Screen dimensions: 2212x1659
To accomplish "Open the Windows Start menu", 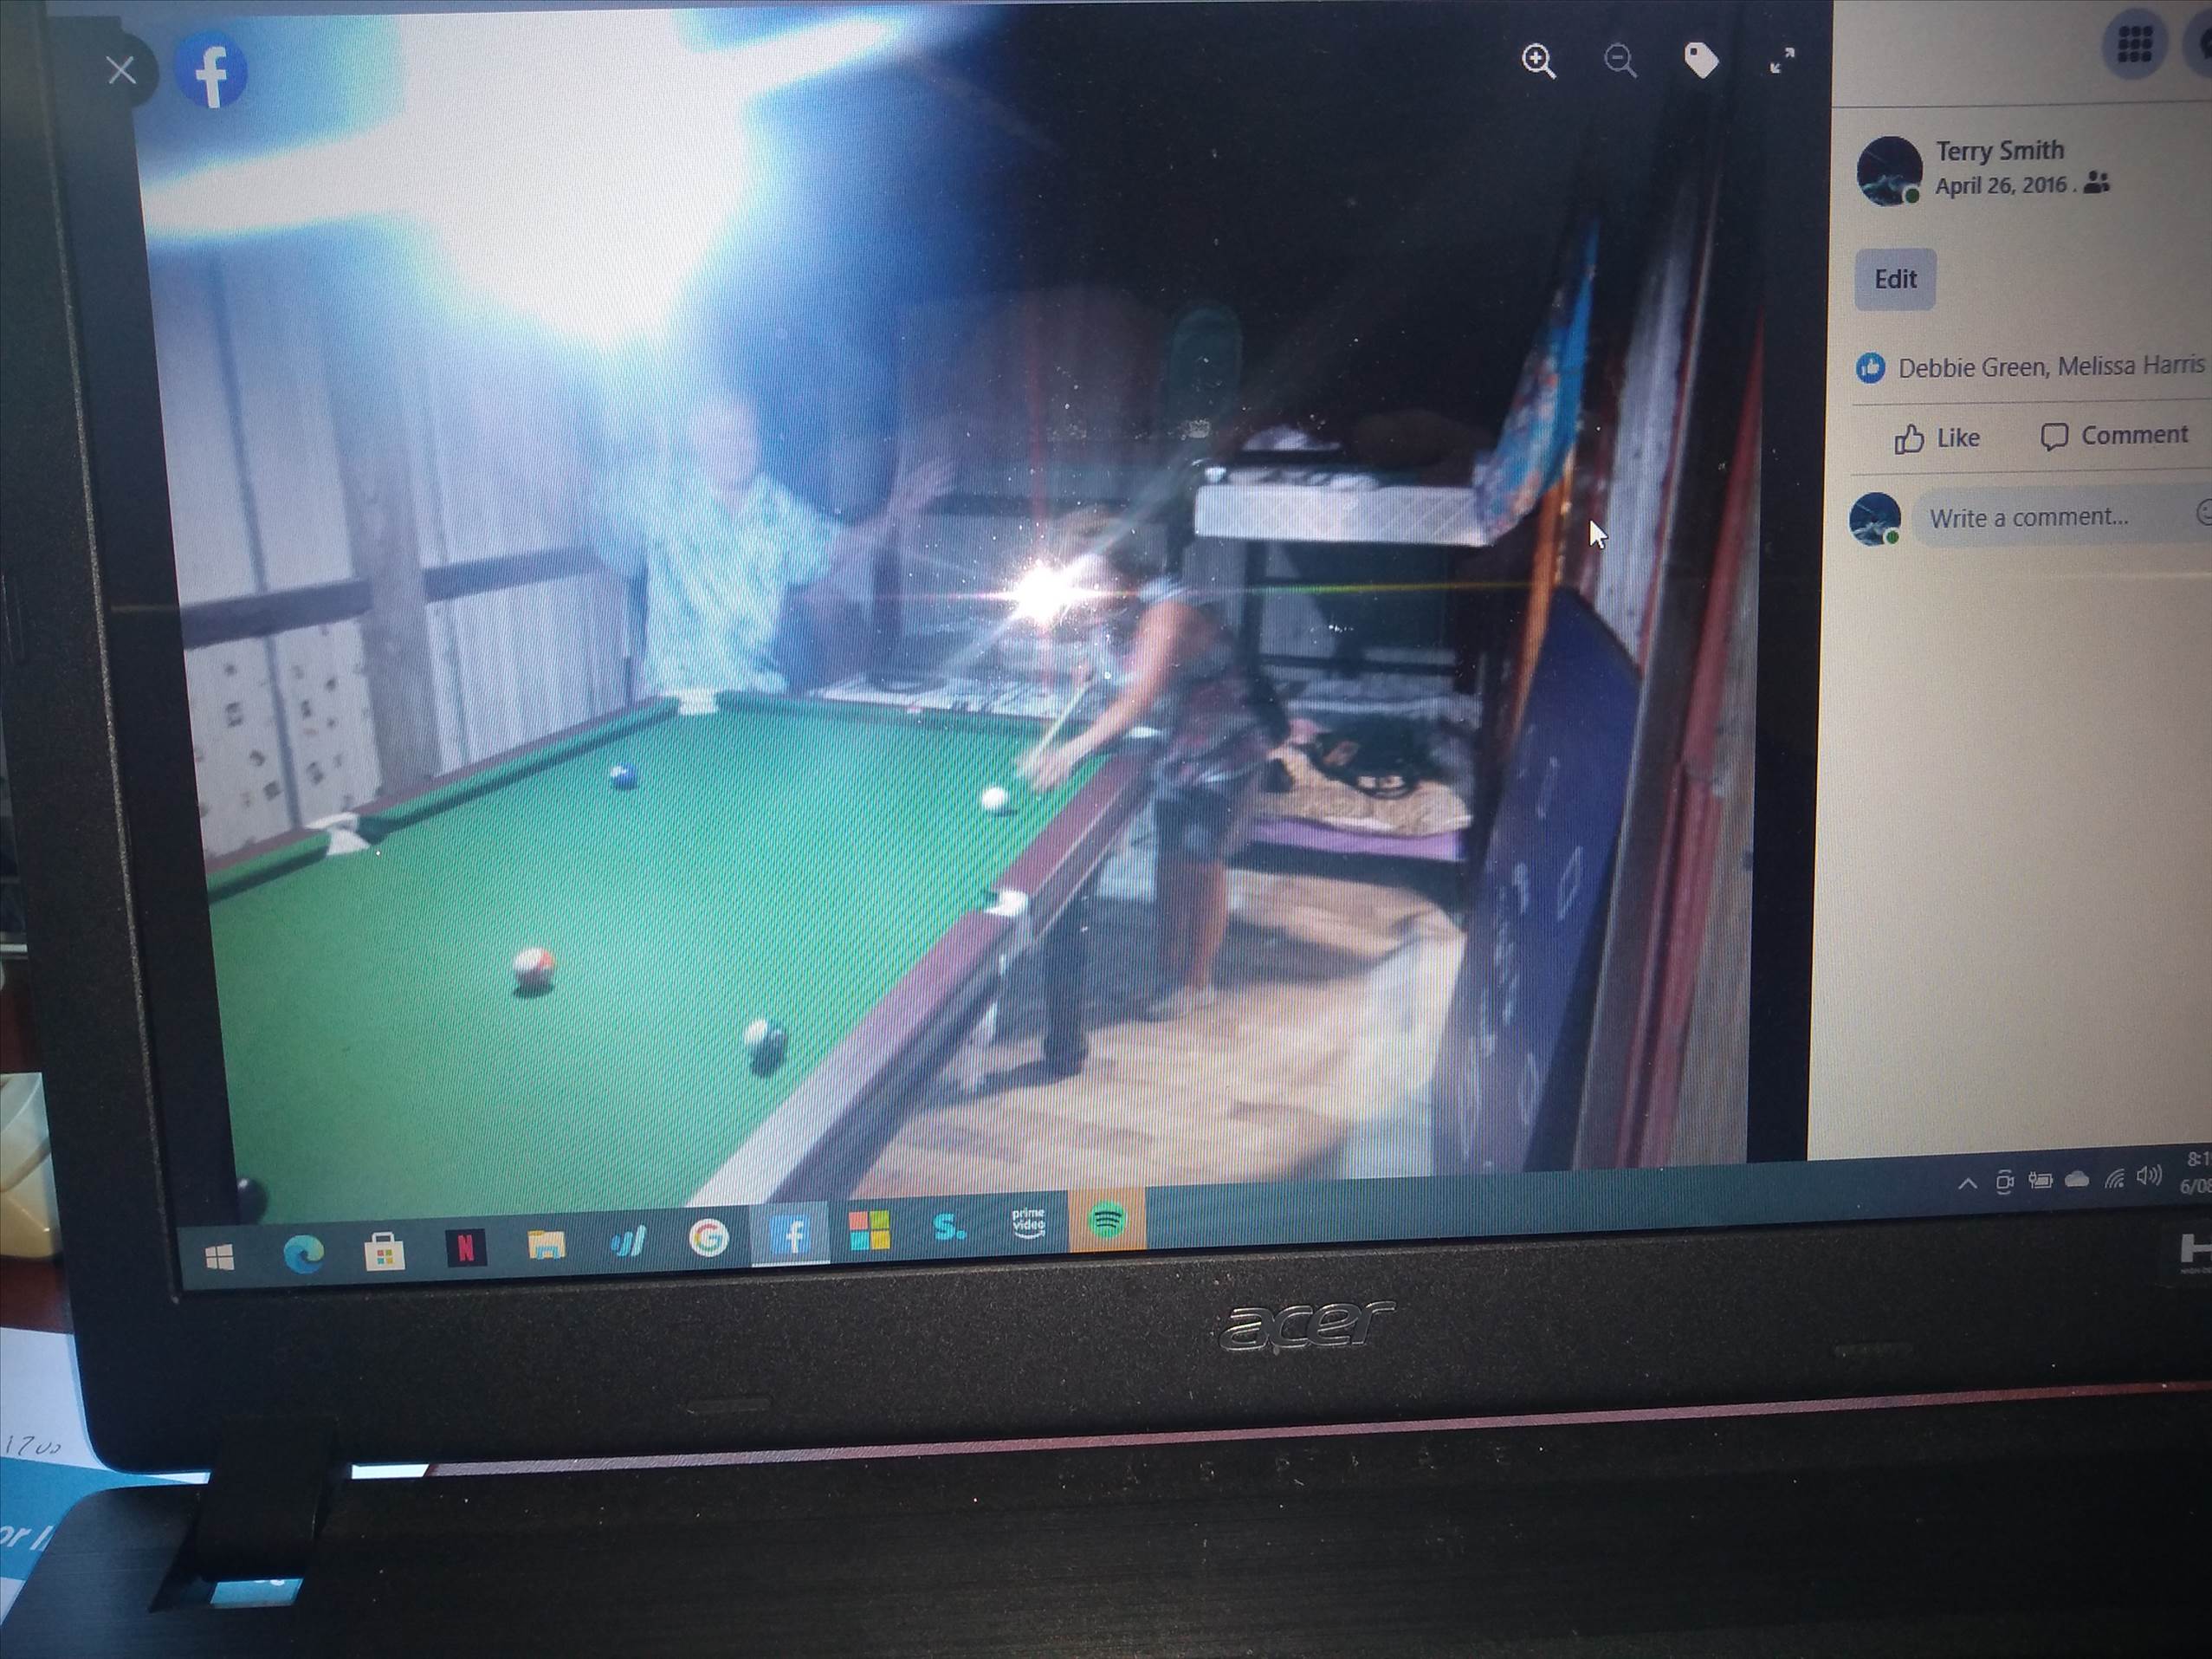I will [x=219, y=1257].
